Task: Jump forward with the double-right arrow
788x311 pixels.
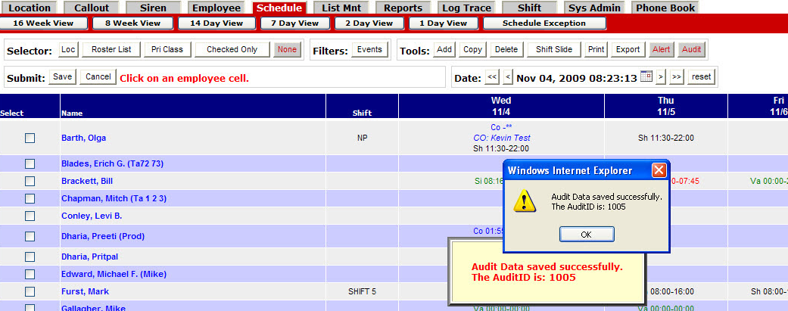Action: point(677,77)
